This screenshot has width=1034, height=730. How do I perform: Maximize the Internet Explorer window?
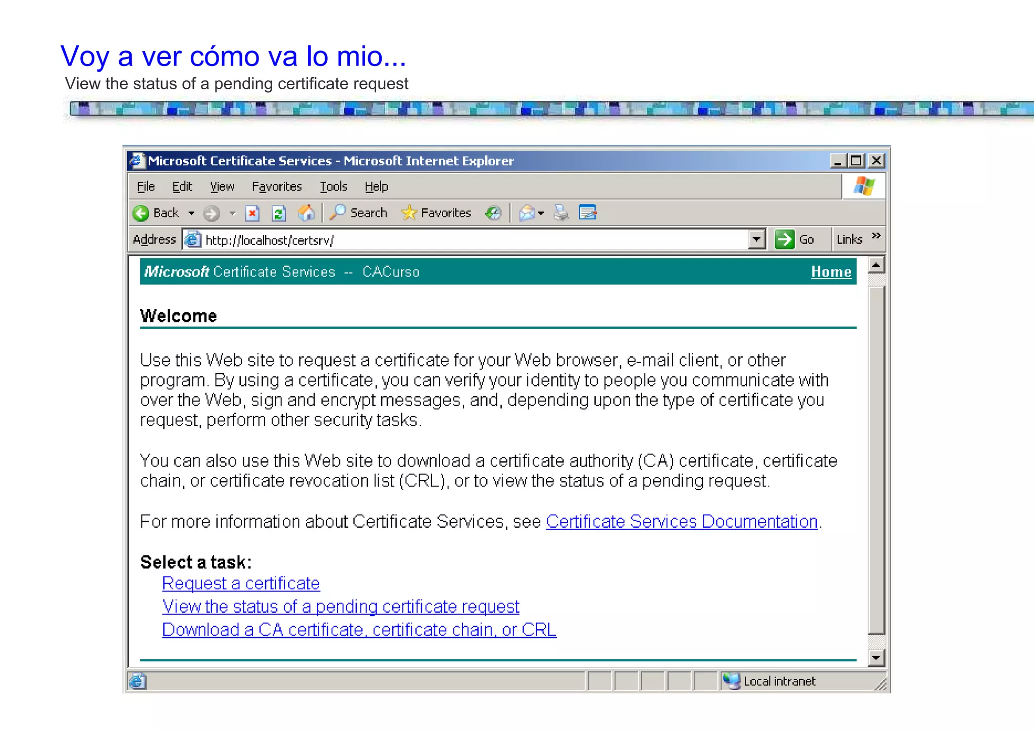tap(856, 161)
